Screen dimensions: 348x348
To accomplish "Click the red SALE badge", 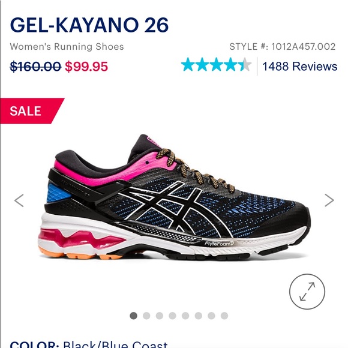I will point(31,111).
